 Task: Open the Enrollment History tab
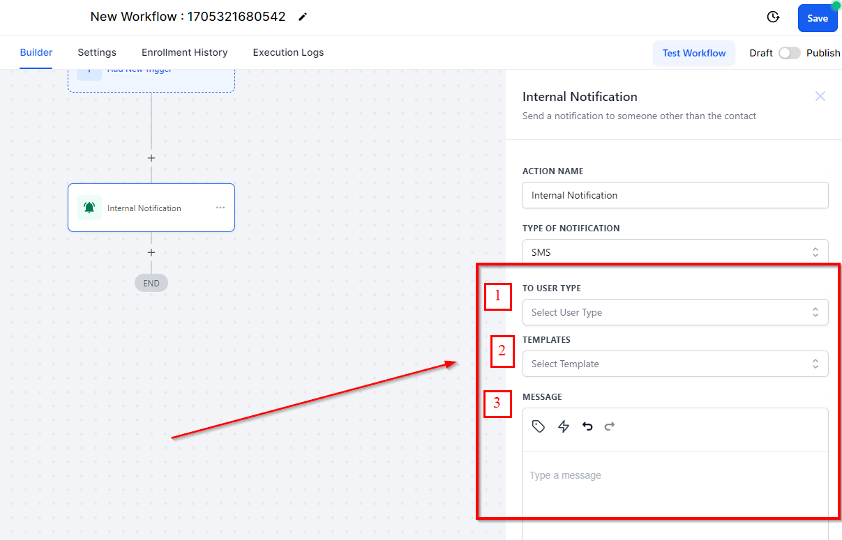click(x=185, y=52)
